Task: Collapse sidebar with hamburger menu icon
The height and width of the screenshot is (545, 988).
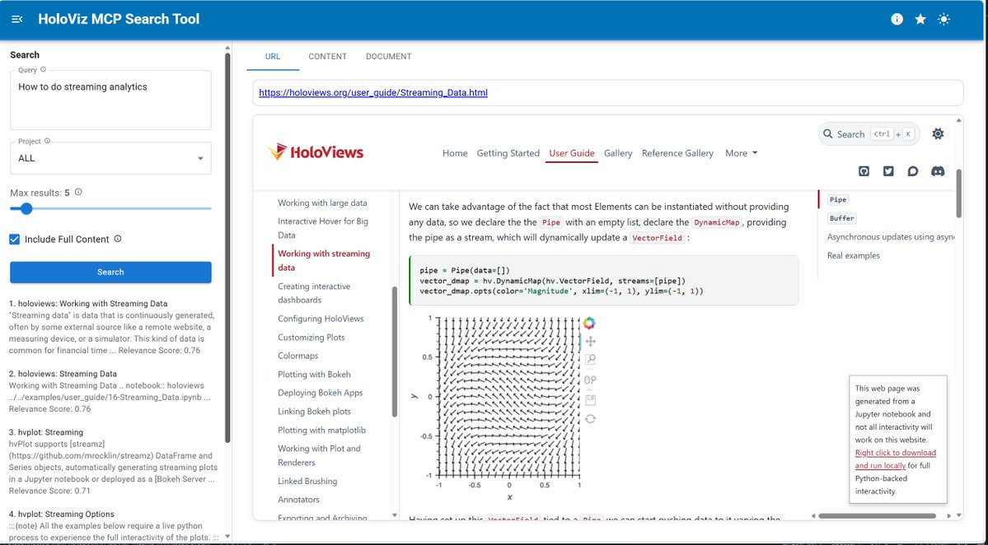Action: click(17, 20)
